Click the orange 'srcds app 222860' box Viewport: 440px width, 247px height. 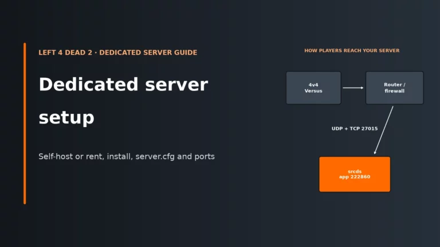(355, 174)
